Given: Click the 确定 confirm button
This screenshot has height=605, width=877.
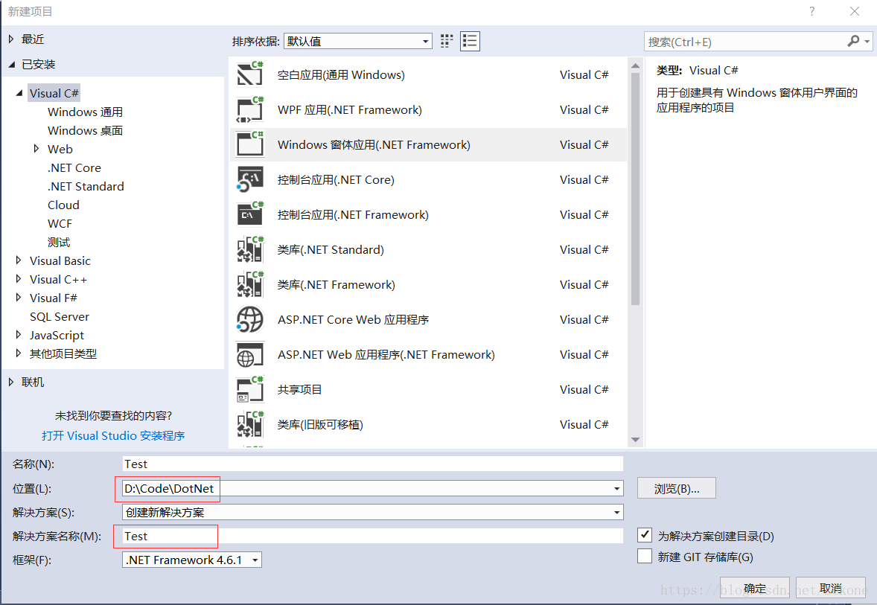Looking at the screenshot, I should pos(754,588).
